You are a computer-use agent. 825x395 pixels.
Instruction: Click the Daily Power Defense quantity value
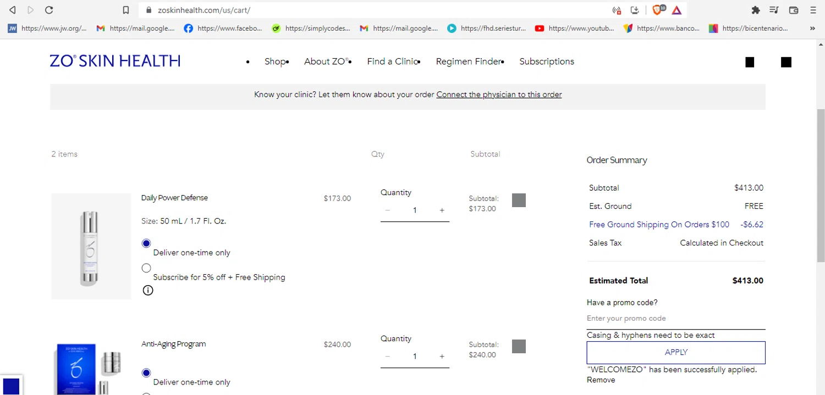pyautogui.click(x=415, y=210)
